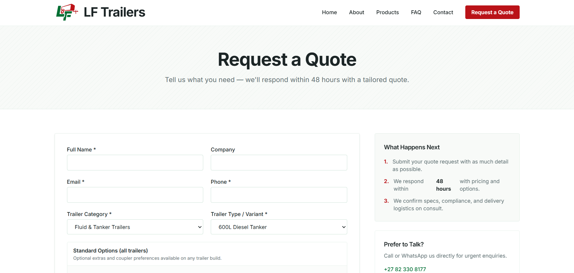Select the Email input field
Image resolution: width=574 pixels, height=273 pixels.
[135, 195]
